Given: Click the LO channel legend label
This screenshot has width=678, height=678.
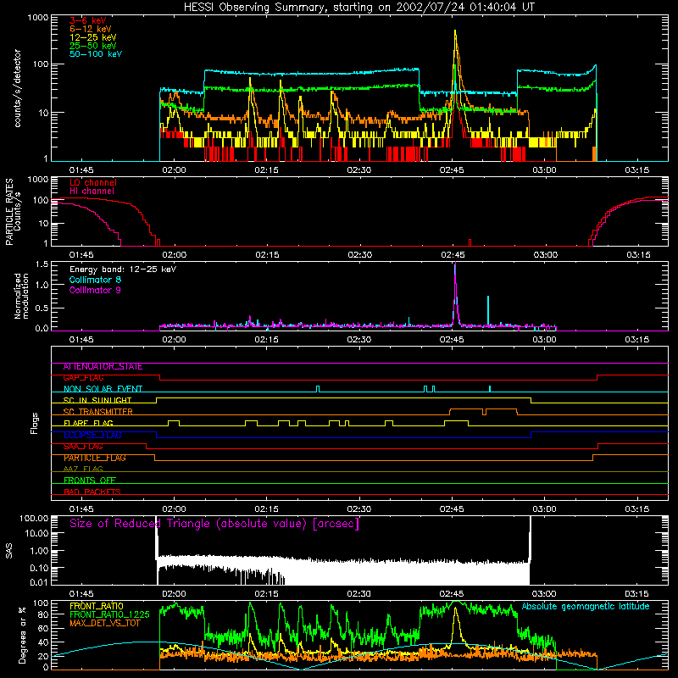Looking at the screenshot, I should pos(93,182).
